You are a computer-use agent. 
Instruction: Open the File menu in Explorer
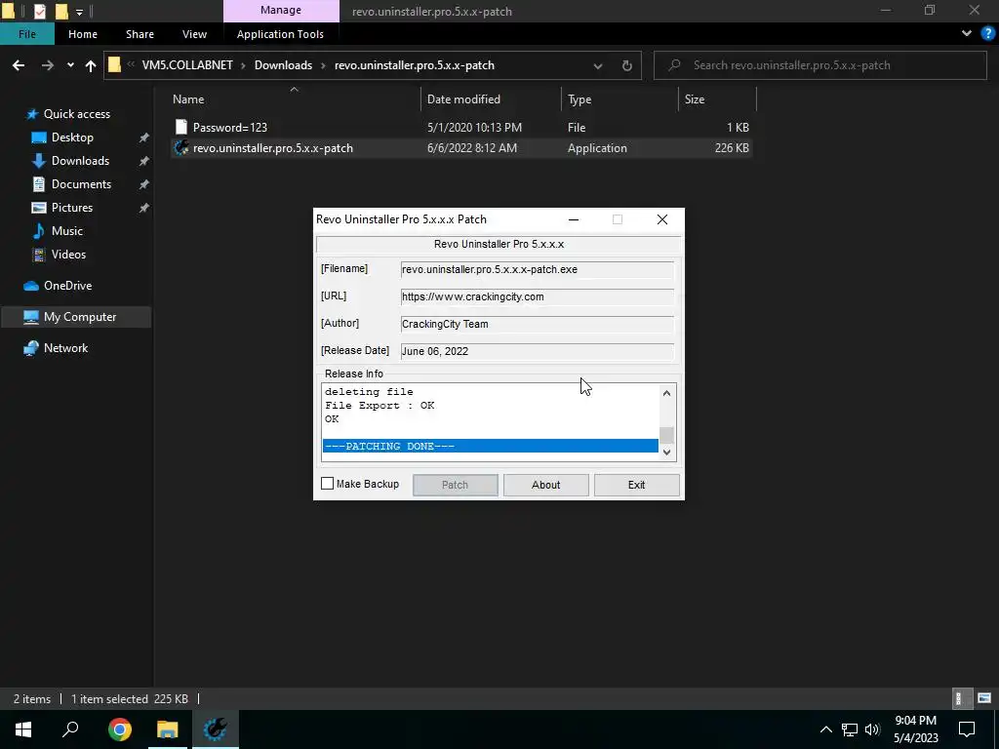26,34
